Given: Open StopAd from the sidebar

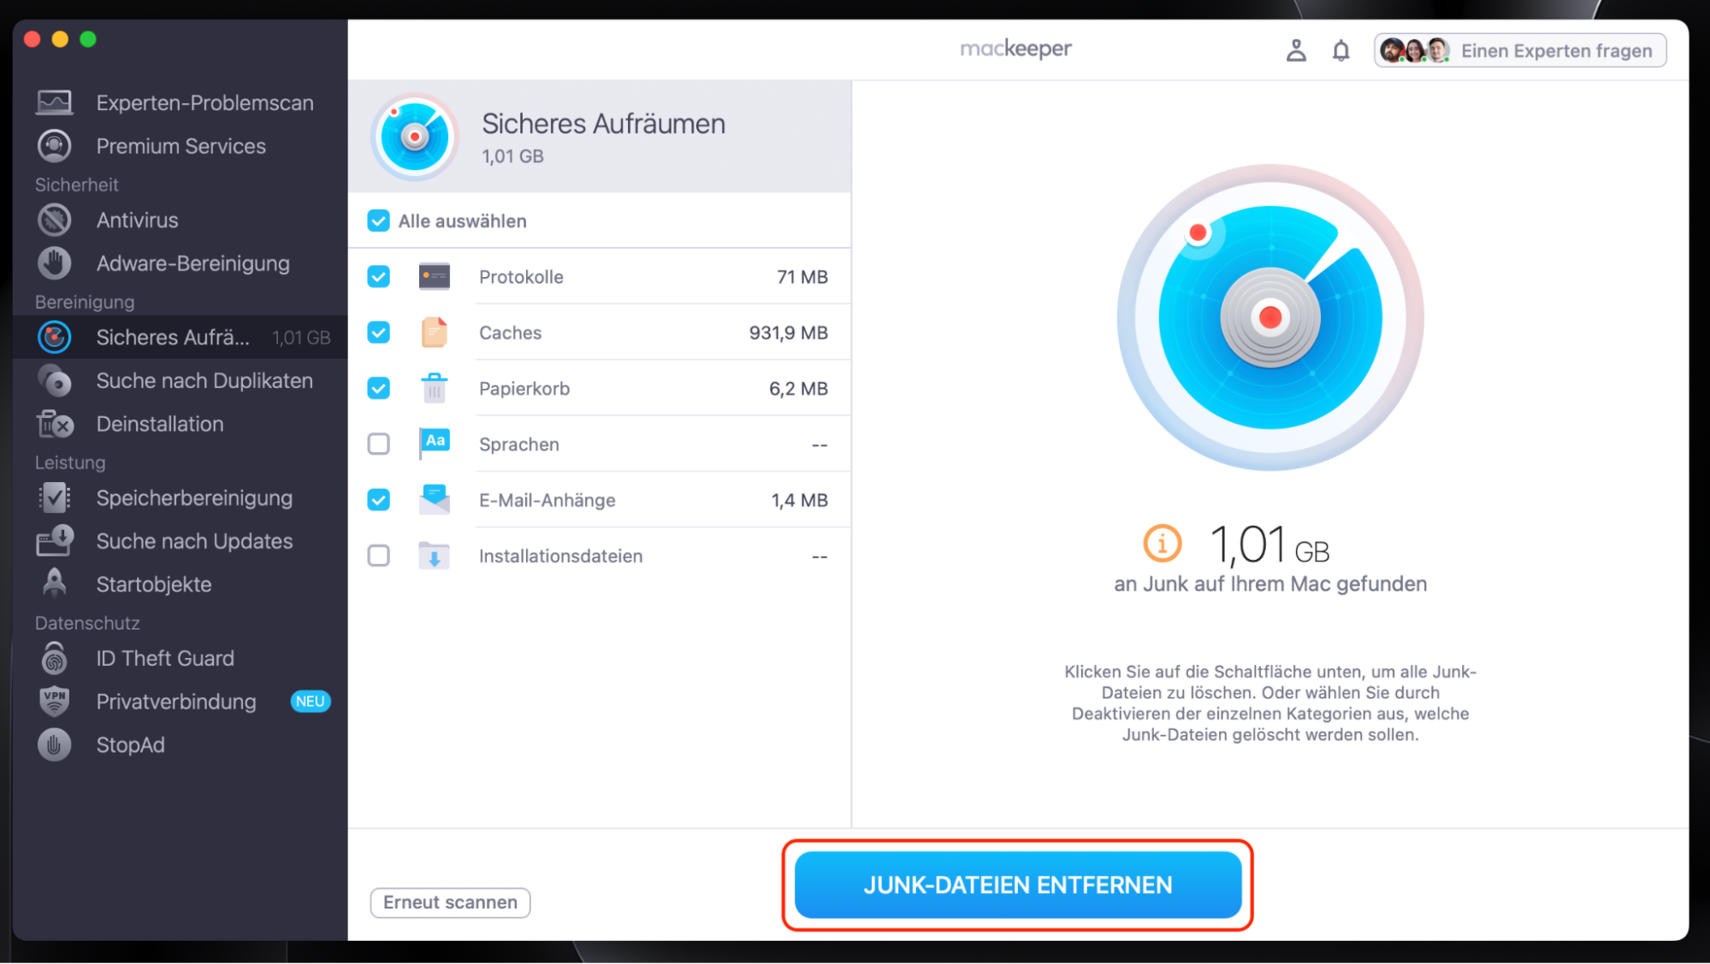Looking at the screenshot, I should pos(130,744).
